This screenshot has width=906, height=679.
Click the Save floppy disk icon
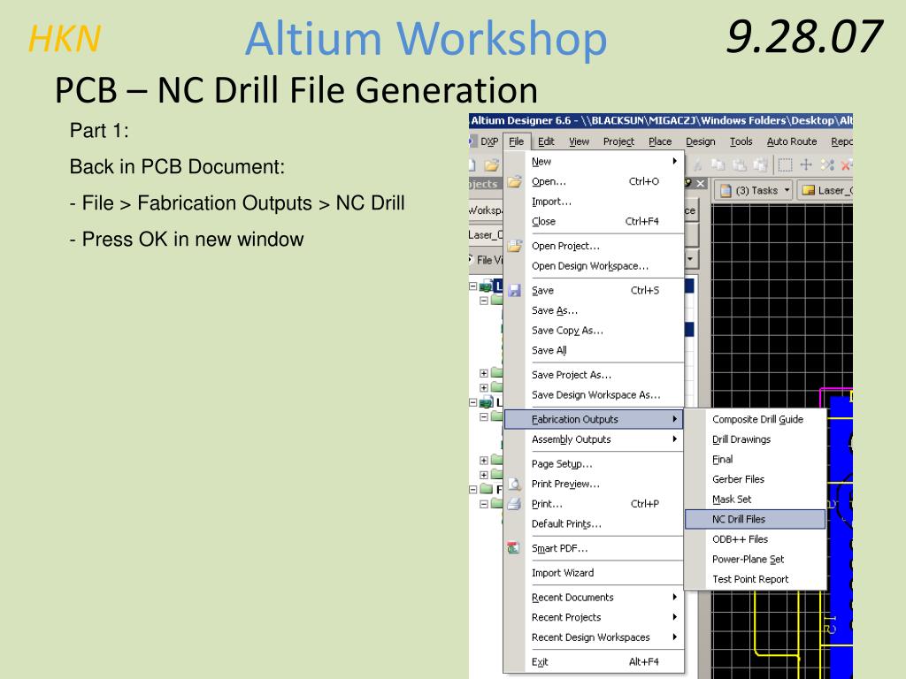(x=514, y=290)
